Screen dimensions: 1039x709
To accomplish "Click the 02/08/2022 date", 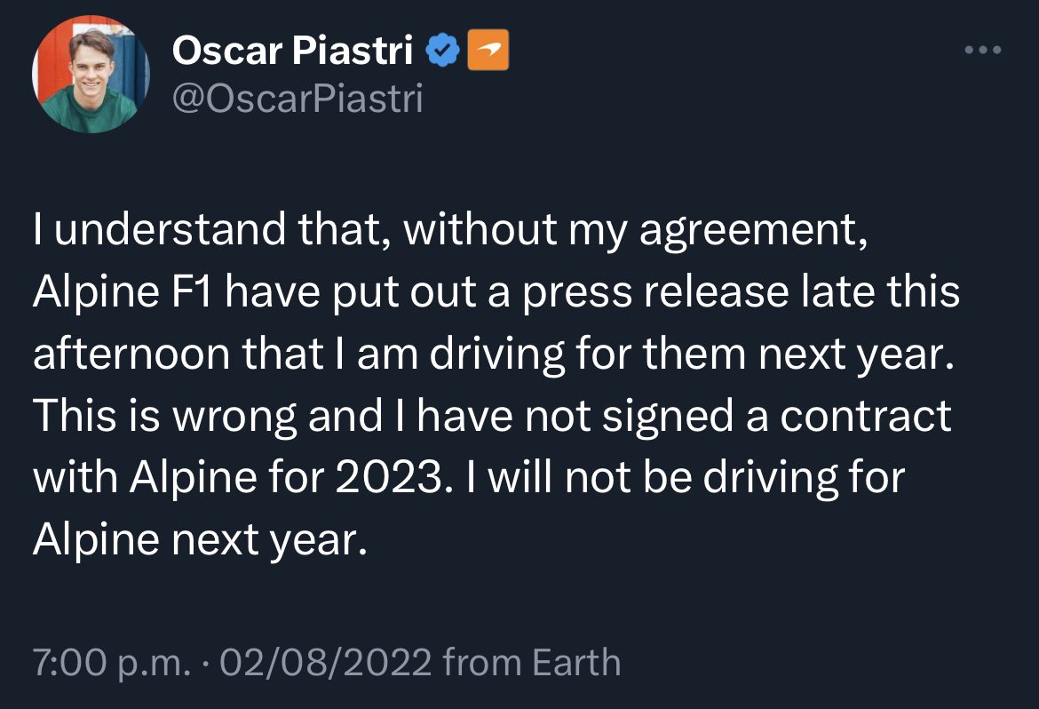I will click(326, 662).
